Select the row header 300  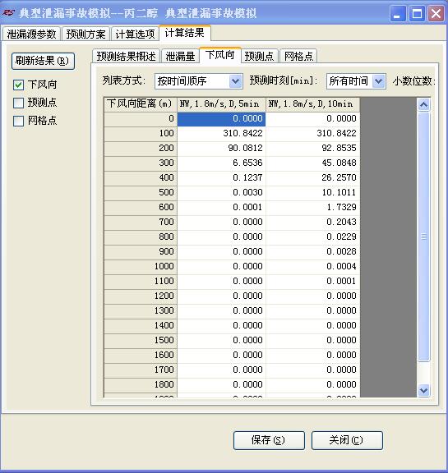point(141,163)
